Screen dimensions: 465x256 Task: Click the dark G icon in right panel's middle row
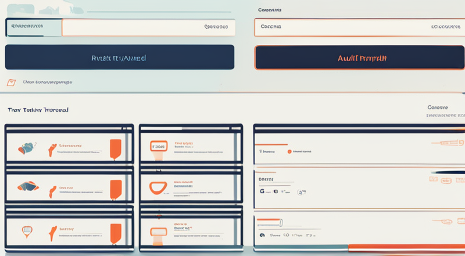tap(262, 191)
